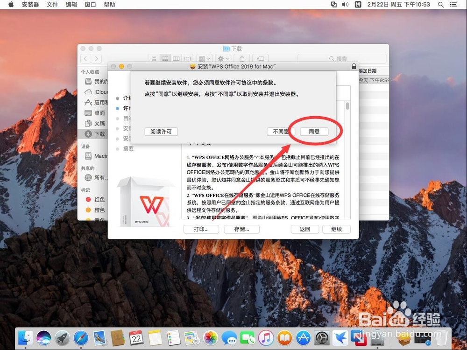Open the 编辑 menu

click(71, 5)
